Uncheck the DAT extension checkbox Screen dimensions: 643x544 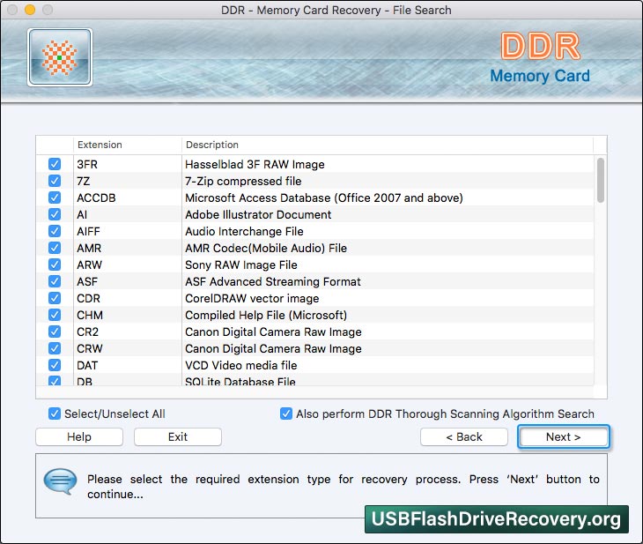click(54, 365)
